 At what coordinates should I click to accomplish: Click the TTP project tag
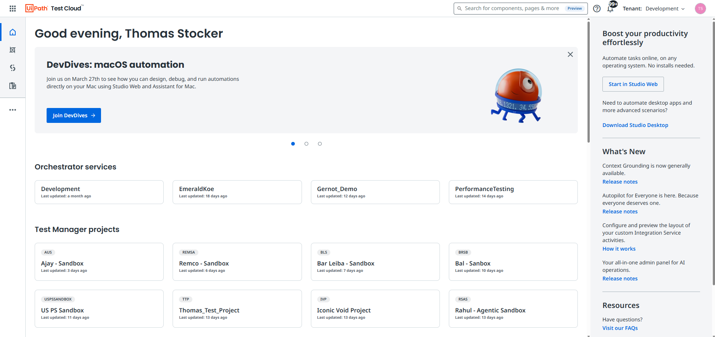point(186,299)
